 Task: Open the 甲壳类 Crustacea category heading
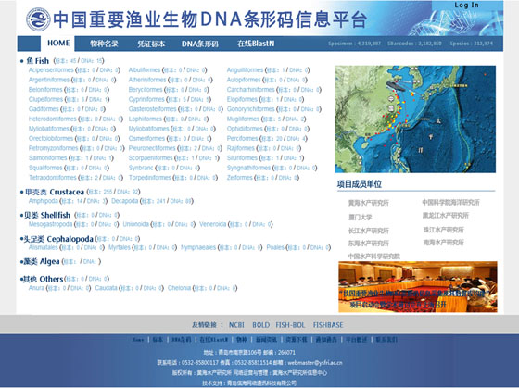coord(55,192)
